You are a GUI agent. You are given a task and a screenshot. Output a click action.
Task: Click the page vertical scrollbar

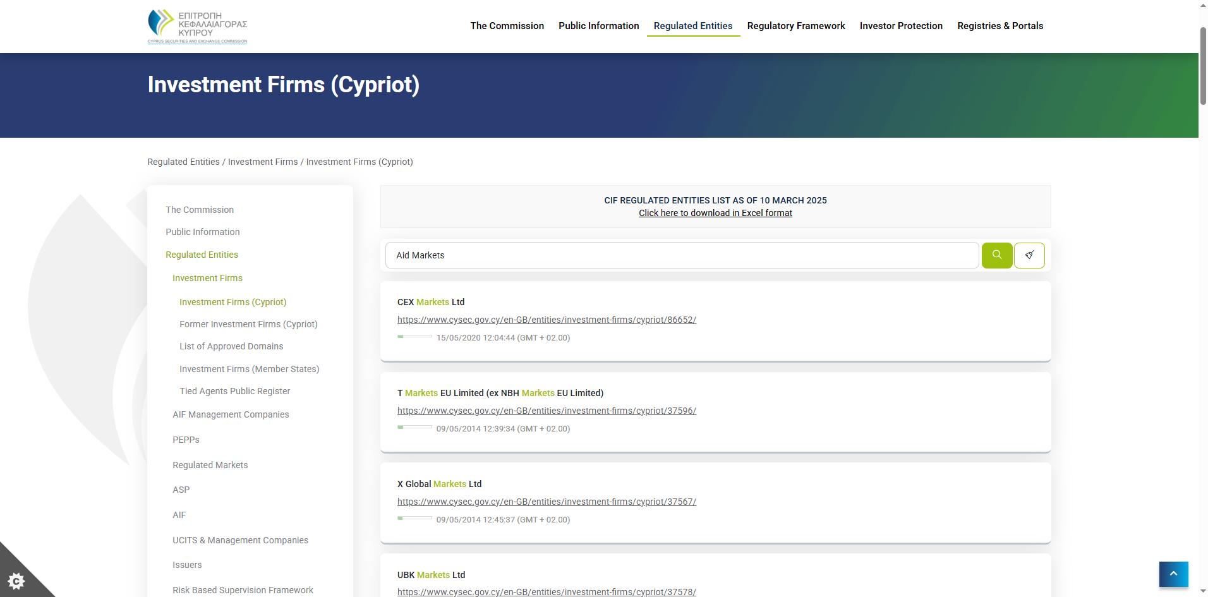pos(1203,316)
